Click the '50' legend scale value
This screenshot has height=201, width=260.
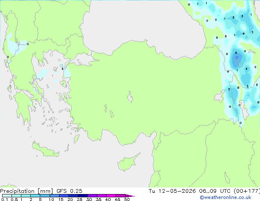click(x=127, y=199)
